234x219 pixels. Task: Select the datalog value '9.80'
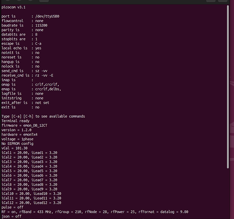coord(184,212)
